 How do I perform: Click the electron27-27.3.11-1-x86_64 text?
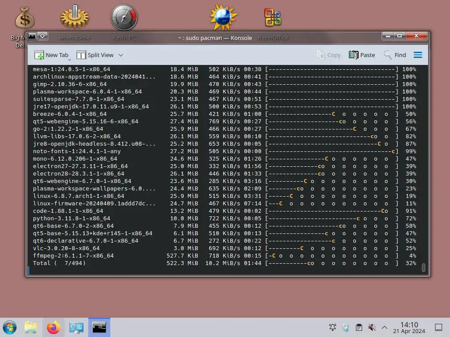[x=80, y=166]
